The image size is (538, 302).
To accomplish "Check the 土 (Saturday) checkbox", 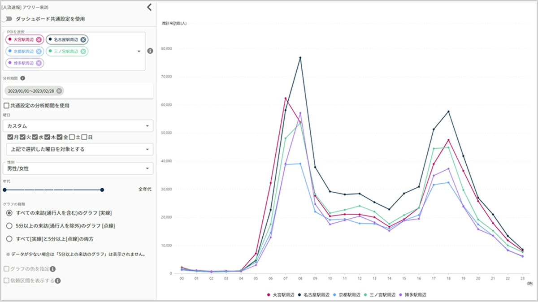I will (x=72, y=137).
